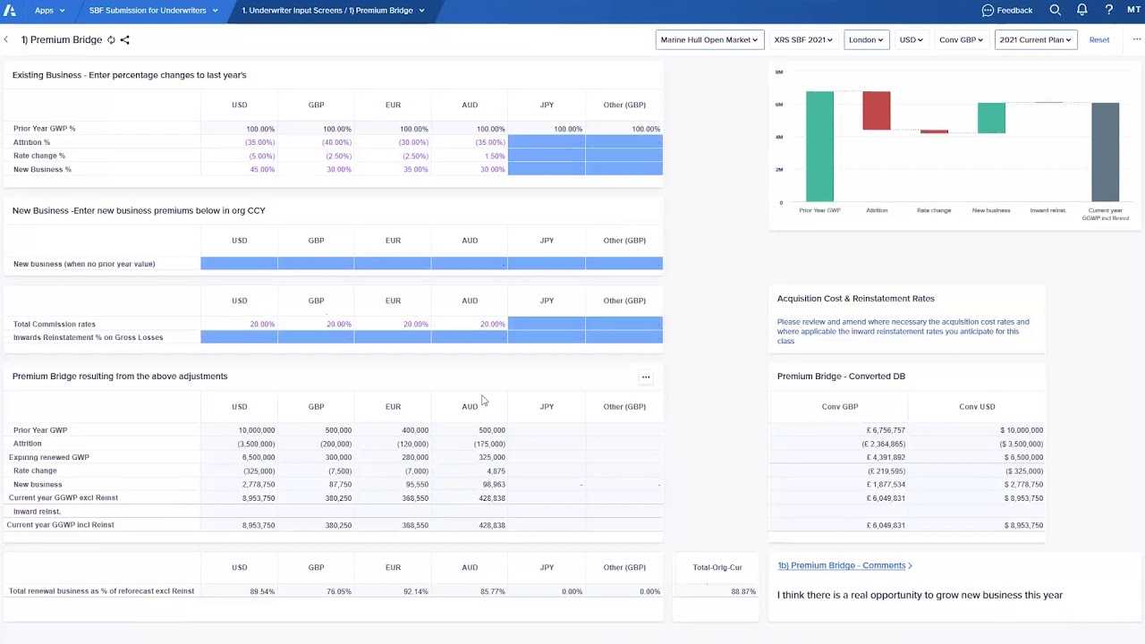The height and width of the screenshot is (644, 1145).
Task: Select the JPY Attrition % blue cell
Action: [547, 142]
